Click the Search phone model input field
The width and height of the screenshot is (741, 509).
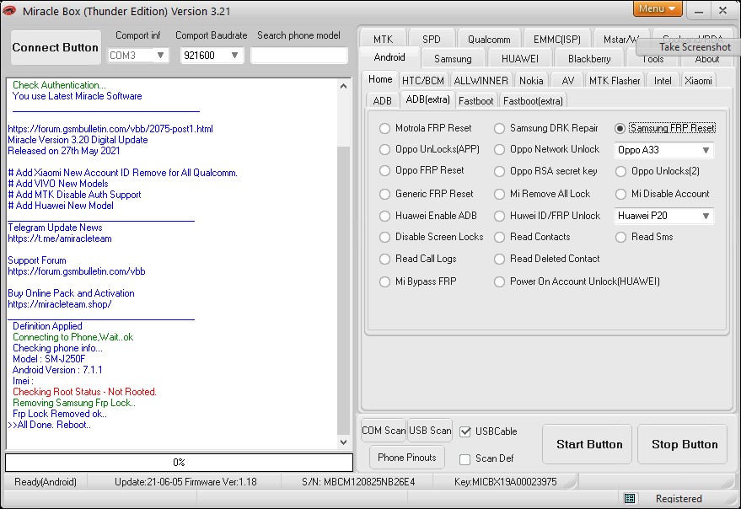tap(298, 56)
